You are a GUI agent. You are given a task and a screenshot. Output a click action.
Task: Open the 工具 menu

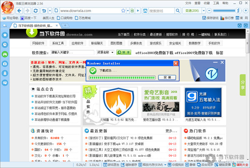[216, 3]
